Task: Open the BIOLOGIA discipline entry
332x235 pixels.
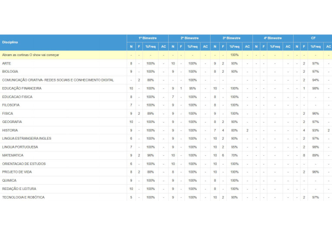Action: click(x=10, y=71)
